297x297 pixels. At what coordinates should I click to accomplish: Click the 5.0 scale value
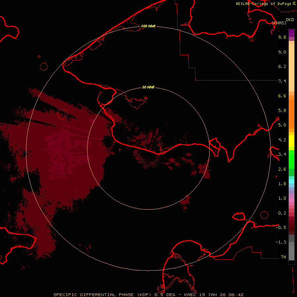(x=282, y=125)
